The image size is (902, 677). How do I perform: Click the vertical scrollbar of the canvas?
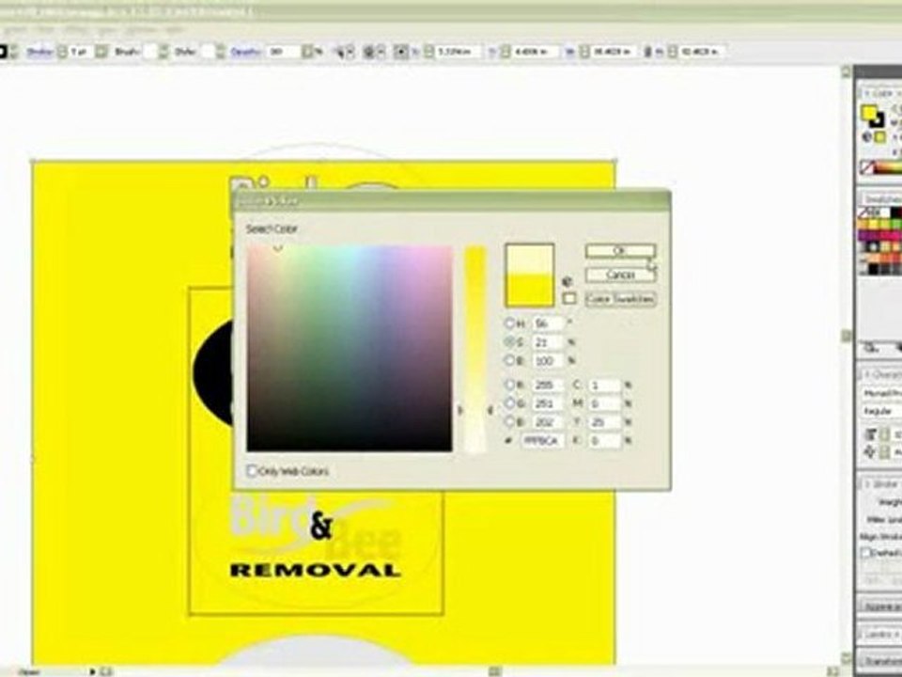(x=847, y=363)
